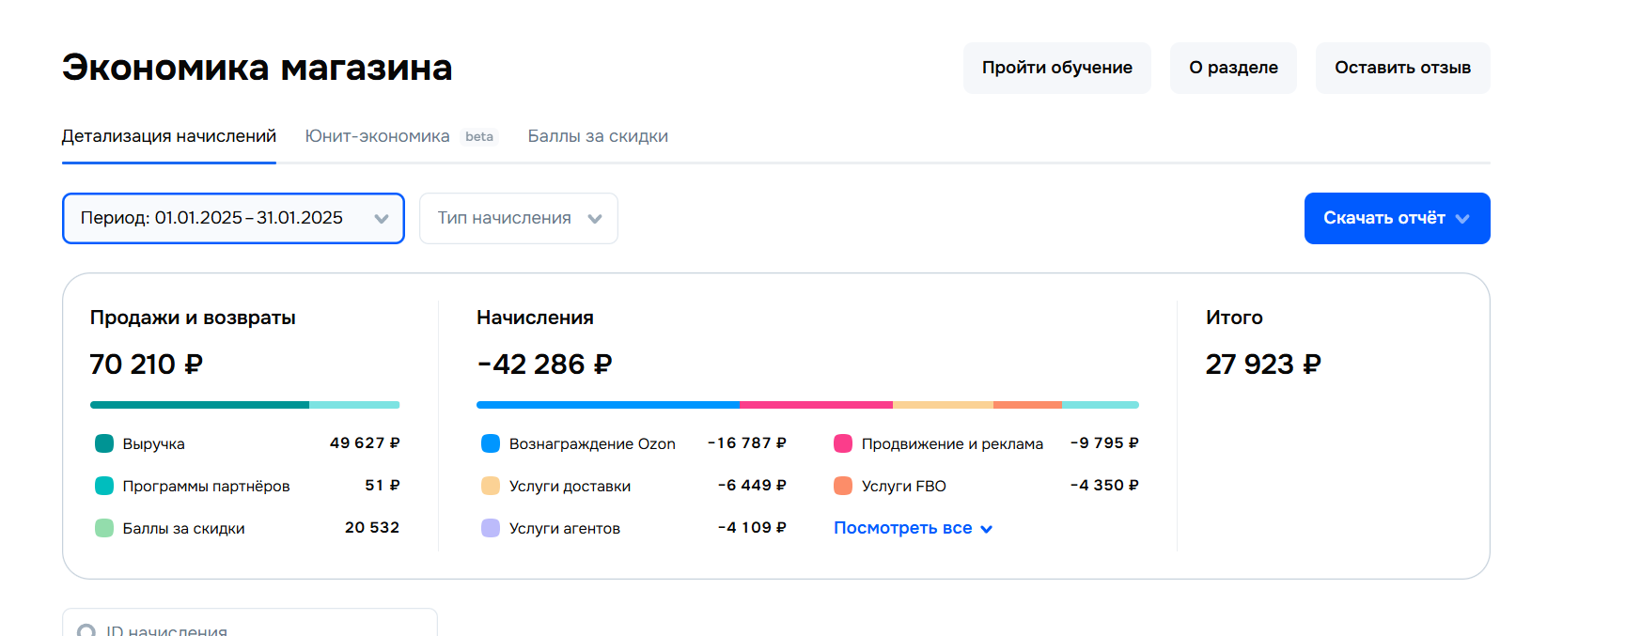This screenshot has height=636, width=1641.
Task: Click the teal Выручка legend swatch
Action: (104, 443)
